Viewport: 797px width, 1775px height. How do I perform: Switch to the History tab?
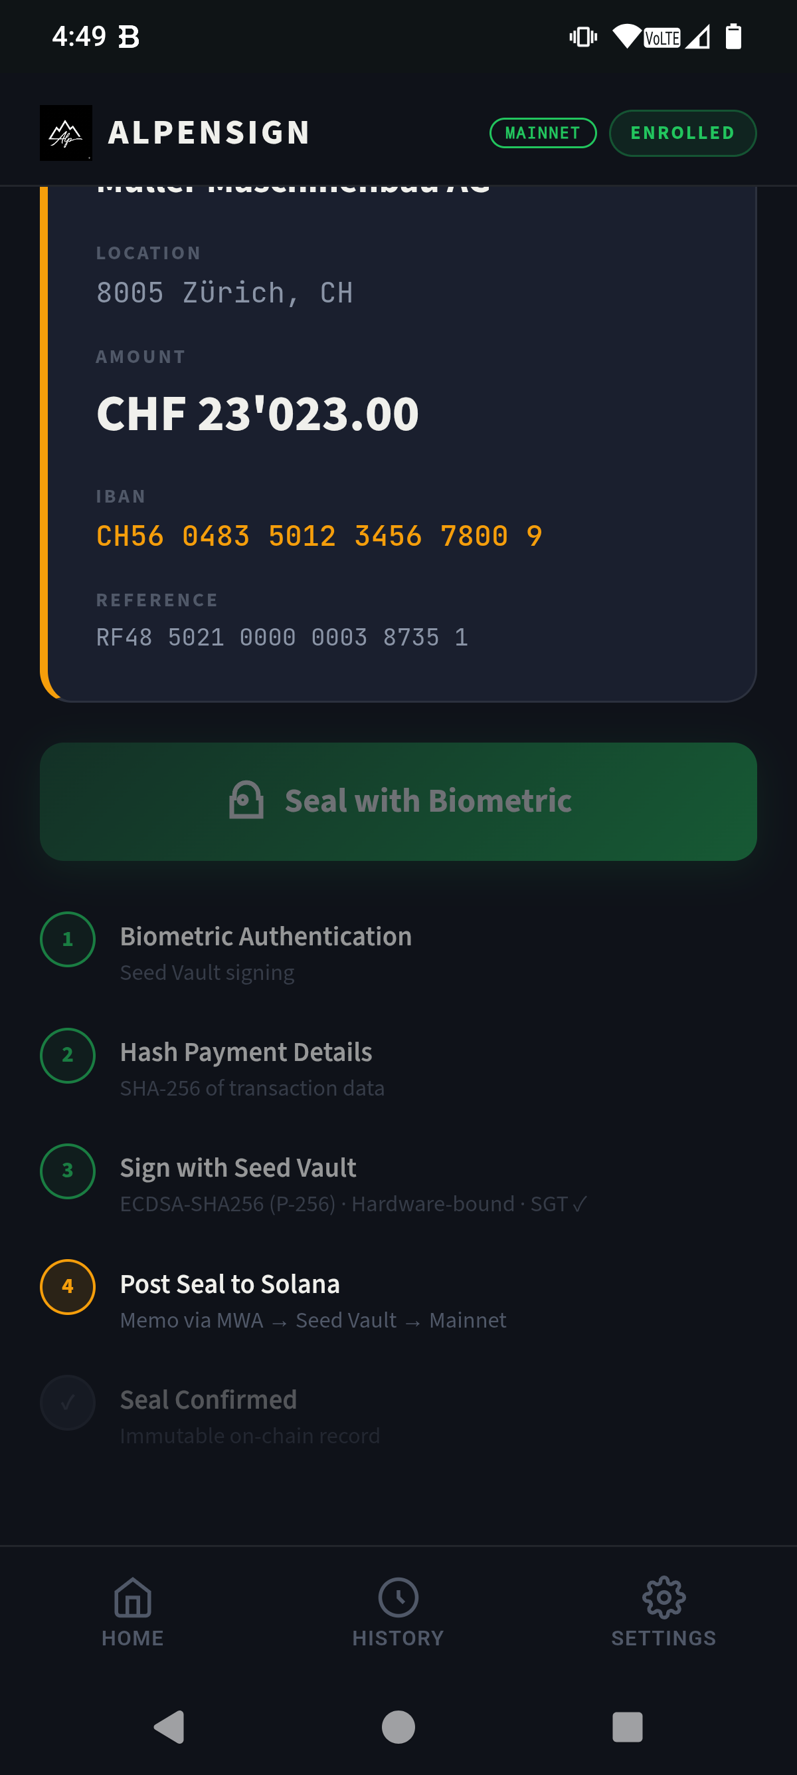(398, 1611)
